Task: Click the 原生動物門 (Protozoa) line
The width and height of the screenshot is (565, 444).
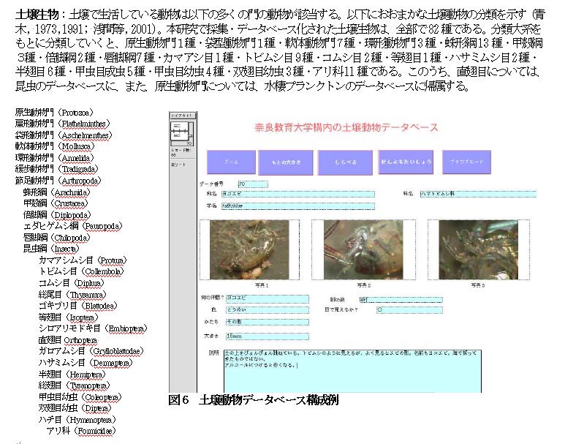Action: (x=54, y=113)
